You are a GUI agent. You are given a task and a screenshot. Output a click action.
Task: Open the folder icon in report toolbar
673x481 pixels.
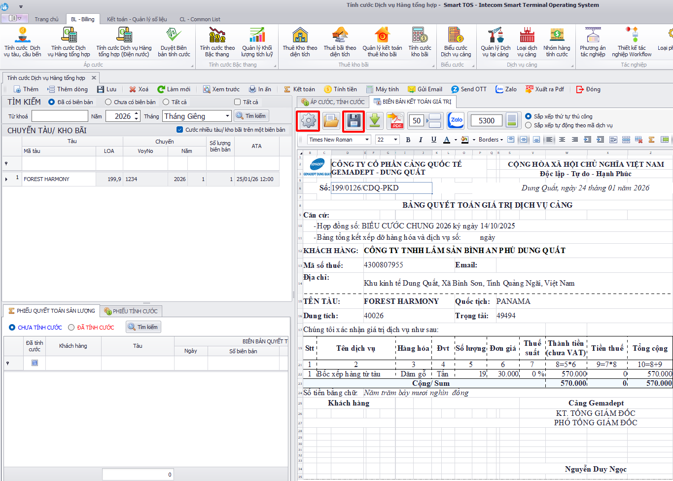coord(331,121)
